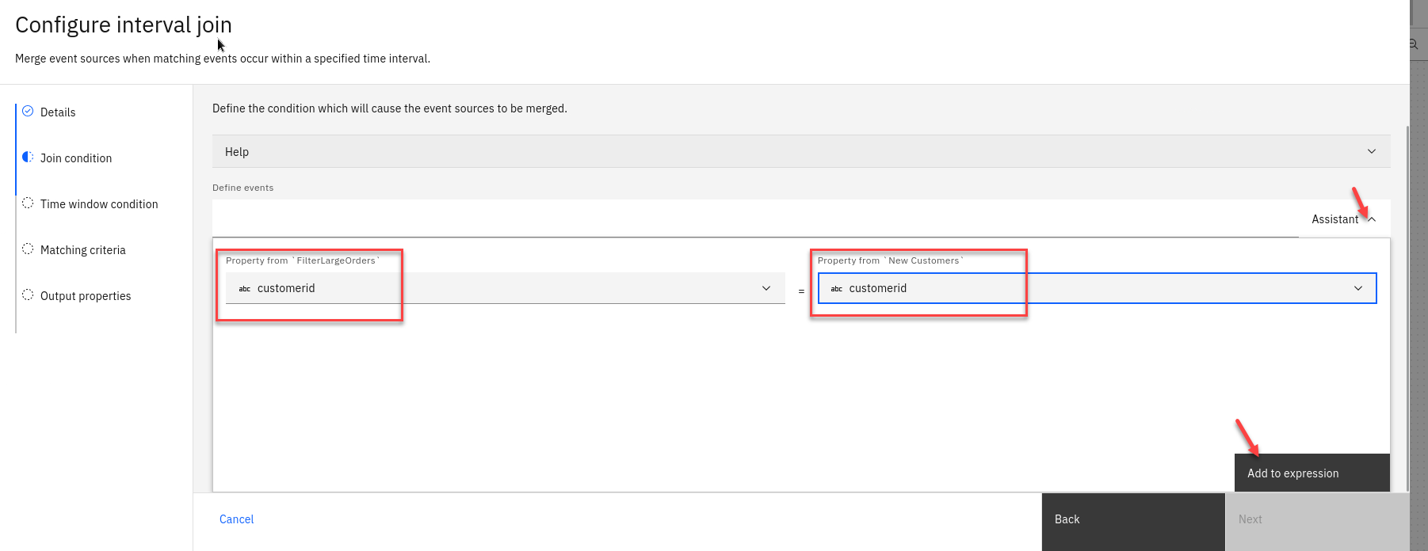Screen dimensions: 1428x551
Task: Click the magnifier zoom icon at top right
Action: tap(1413, 44)
